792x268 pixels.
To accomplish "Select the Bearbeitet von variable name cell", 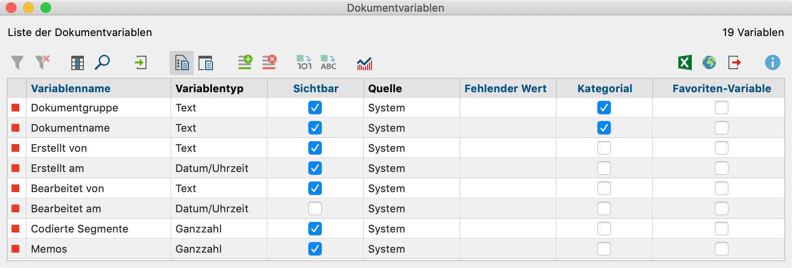I will coord(98,188).
